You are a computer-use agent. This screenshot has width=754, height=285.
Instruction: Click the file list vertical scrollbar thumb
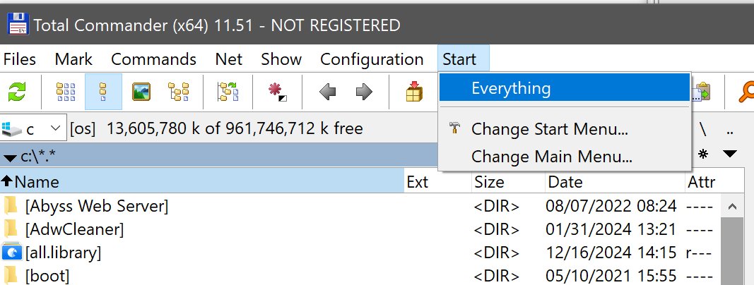(x=732, y=251)
